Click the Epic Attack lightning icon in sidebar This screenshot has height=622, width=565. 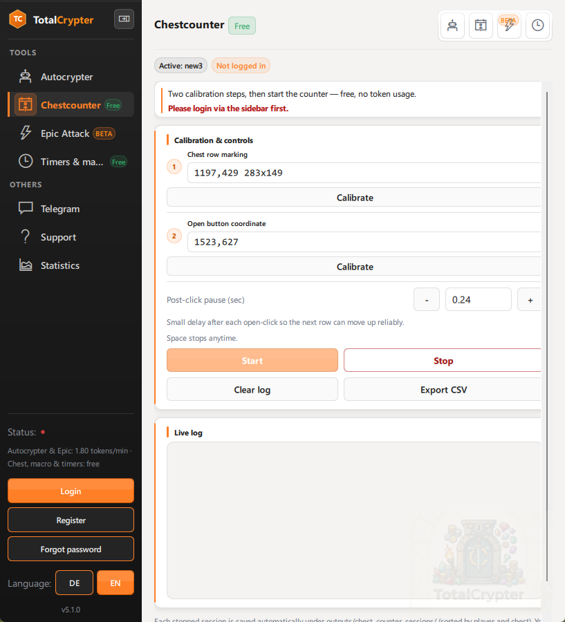tap(26, 133)
